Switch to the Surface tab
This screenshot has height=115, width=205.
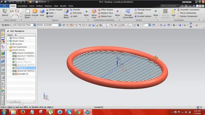point(39,6)
